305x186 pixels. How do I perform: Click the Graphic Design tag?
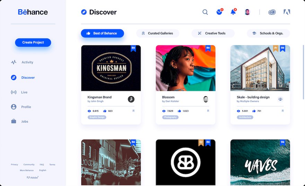(x=97, y=117)
